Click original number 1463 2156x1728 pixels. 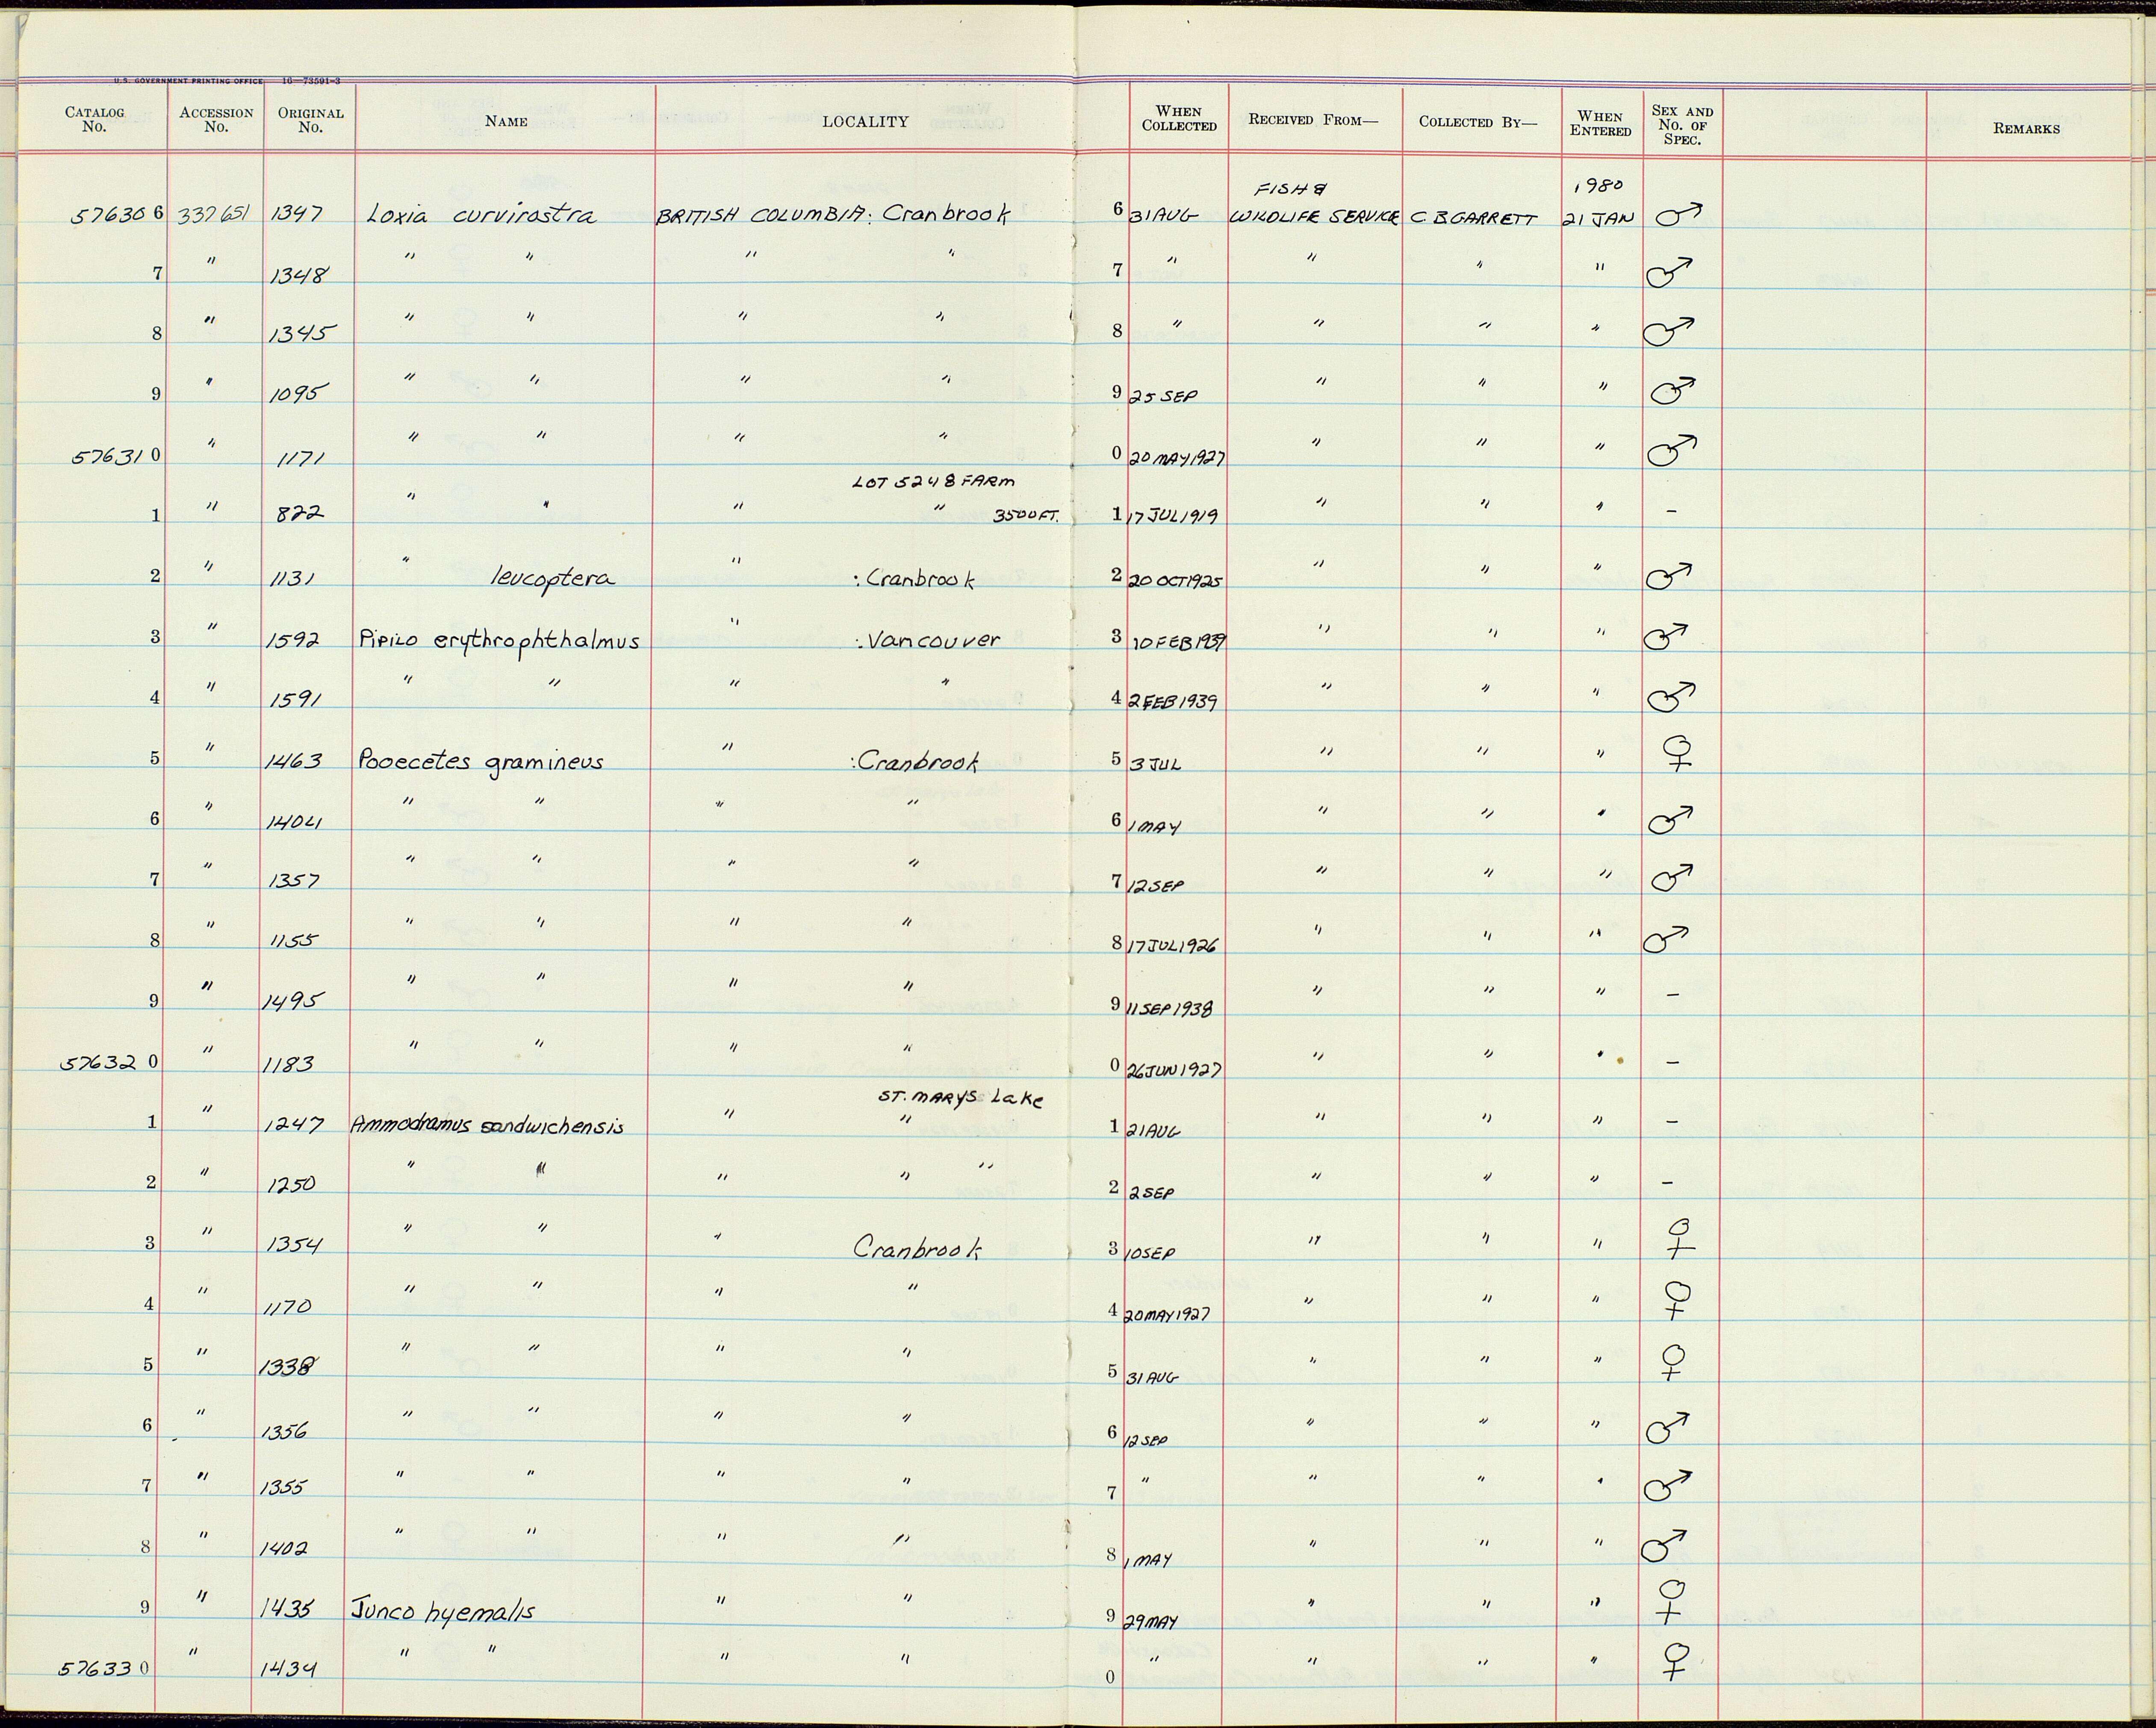(294, 761)
